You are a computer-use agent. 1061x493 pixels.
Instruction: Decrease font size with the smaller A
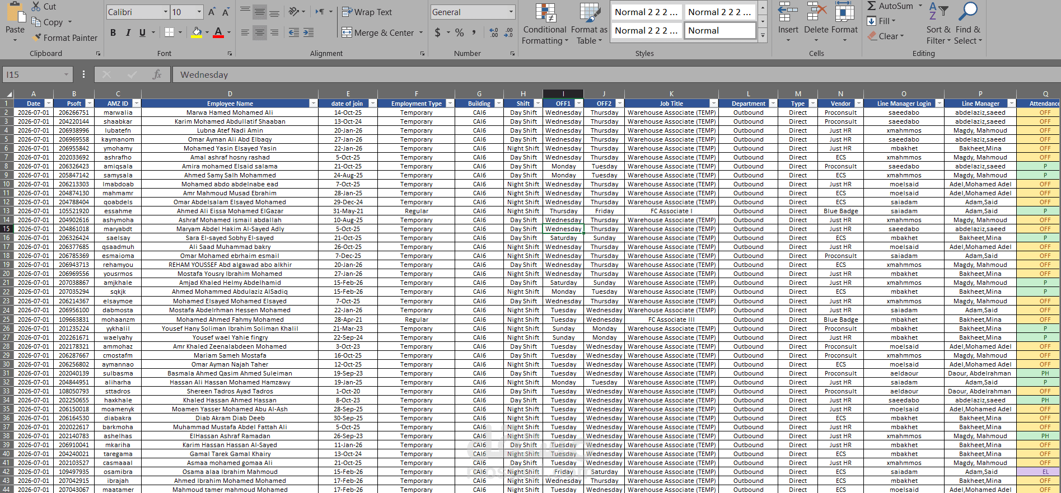point(226,12)
